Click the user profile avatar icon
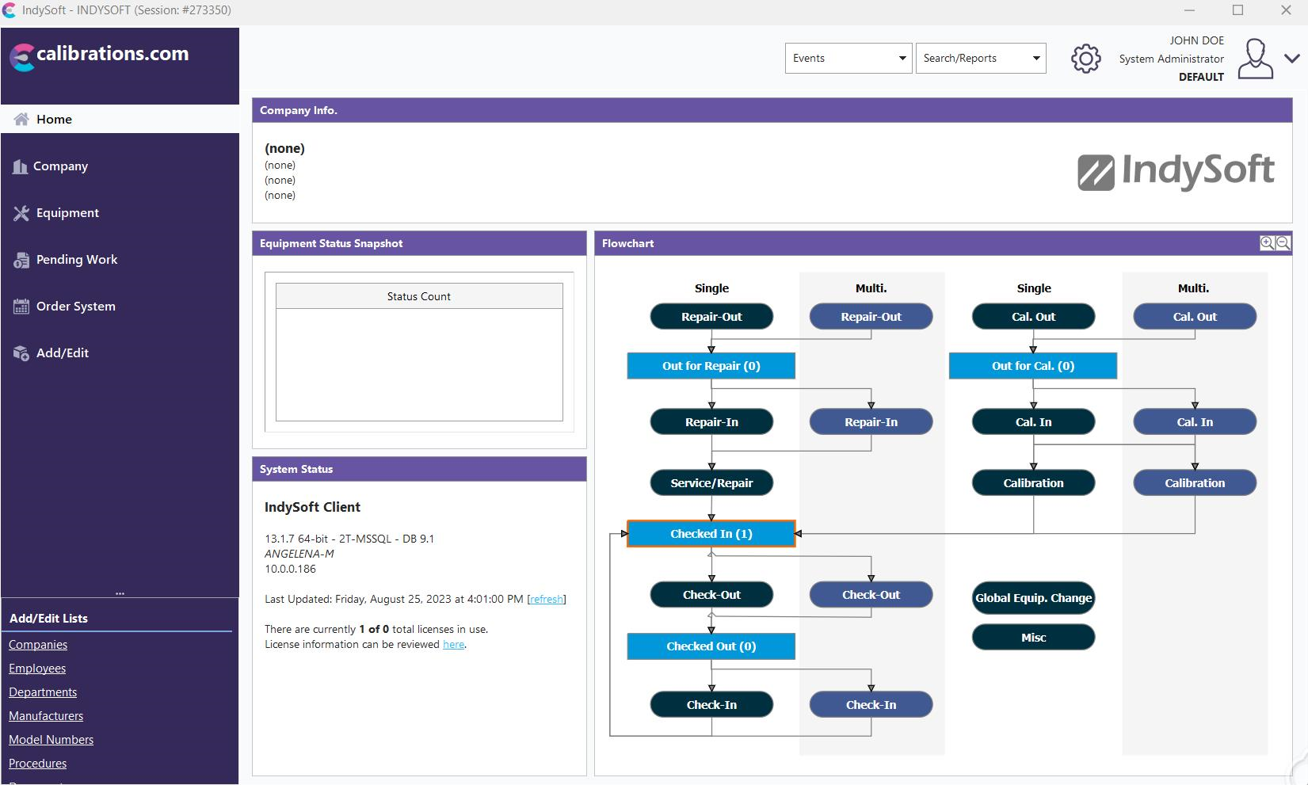 [1255, 59]
